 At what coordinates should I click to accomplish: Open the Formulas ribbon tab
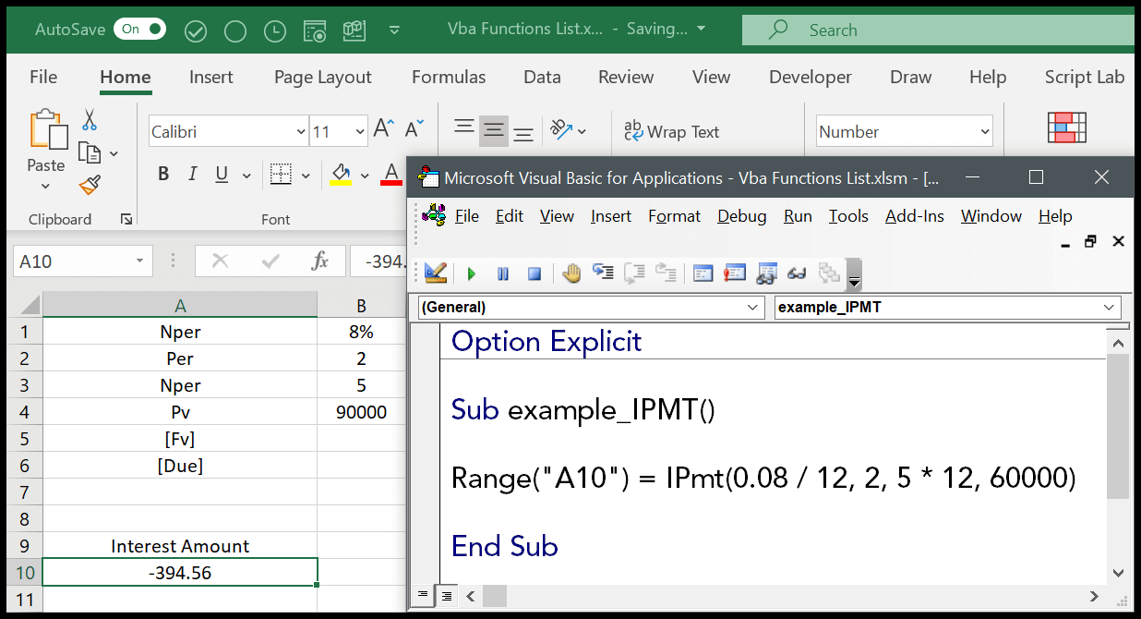point(449,77)
